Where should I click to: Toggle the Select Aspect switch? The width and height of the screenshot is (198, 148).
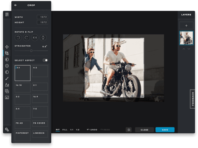(45, 60)
